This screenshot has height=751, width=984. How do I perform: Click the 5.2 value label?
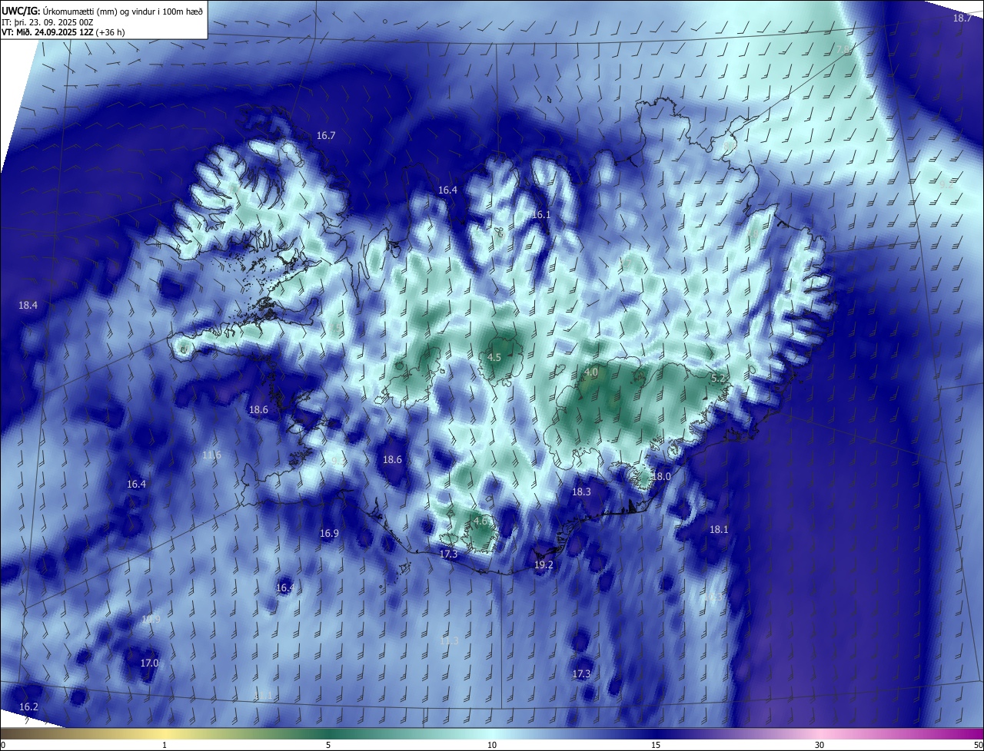point(718,378)
